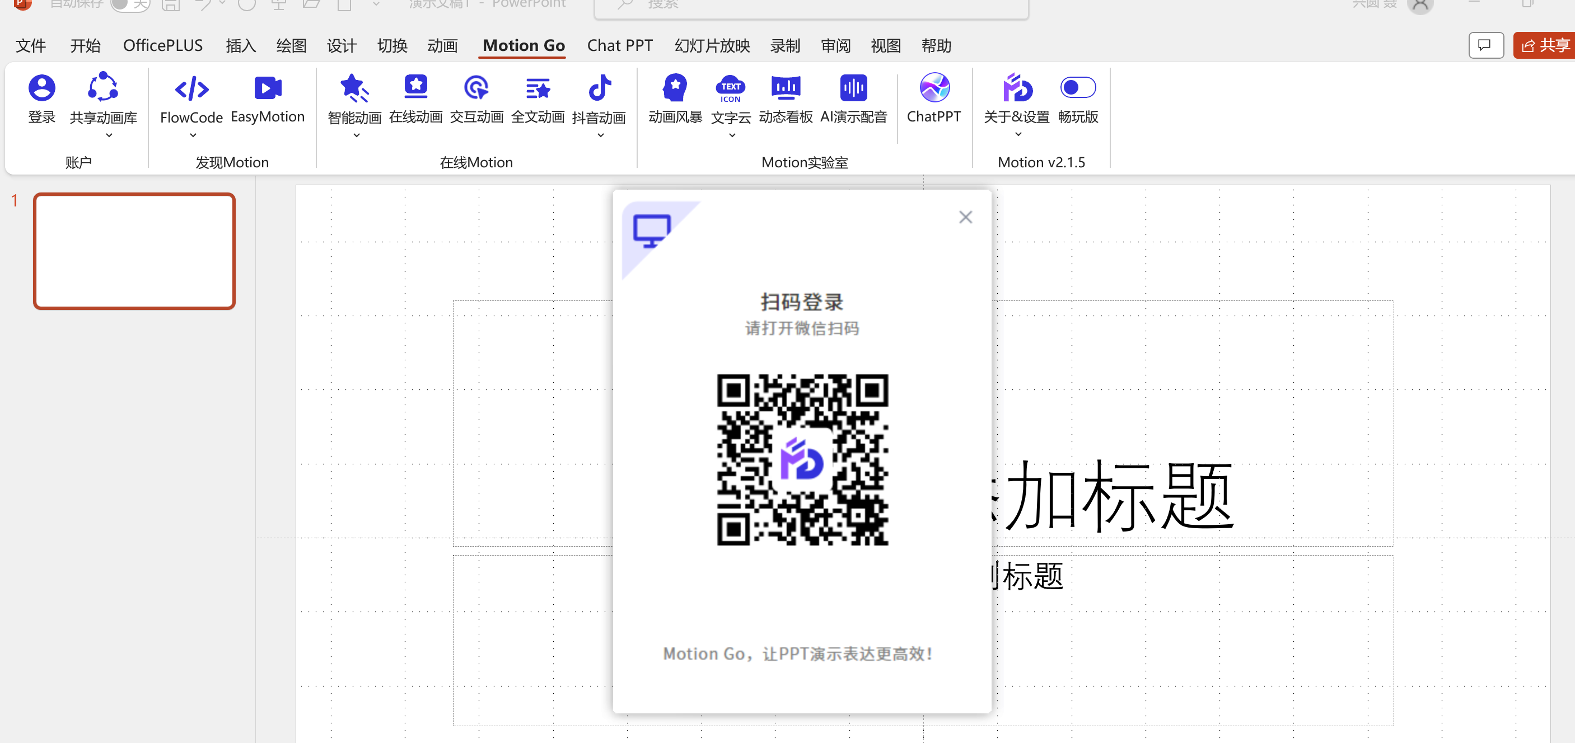This screenshot has height=743, width=1575.
Task: Select the 交互动画 tool
Action: coord(476,88)
